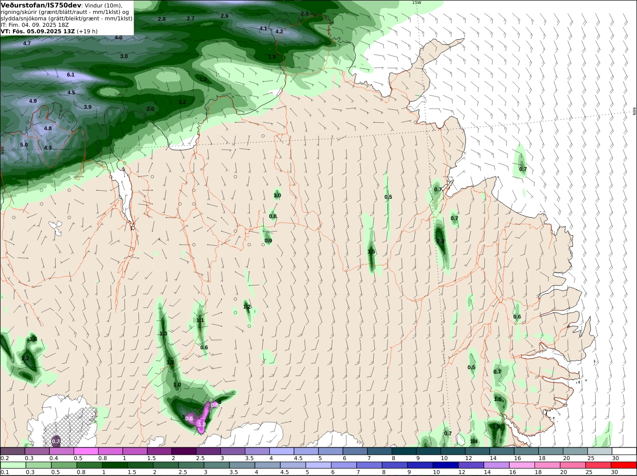Click the 1.1 precipitation value on map
637x476 pixels.
200,320
